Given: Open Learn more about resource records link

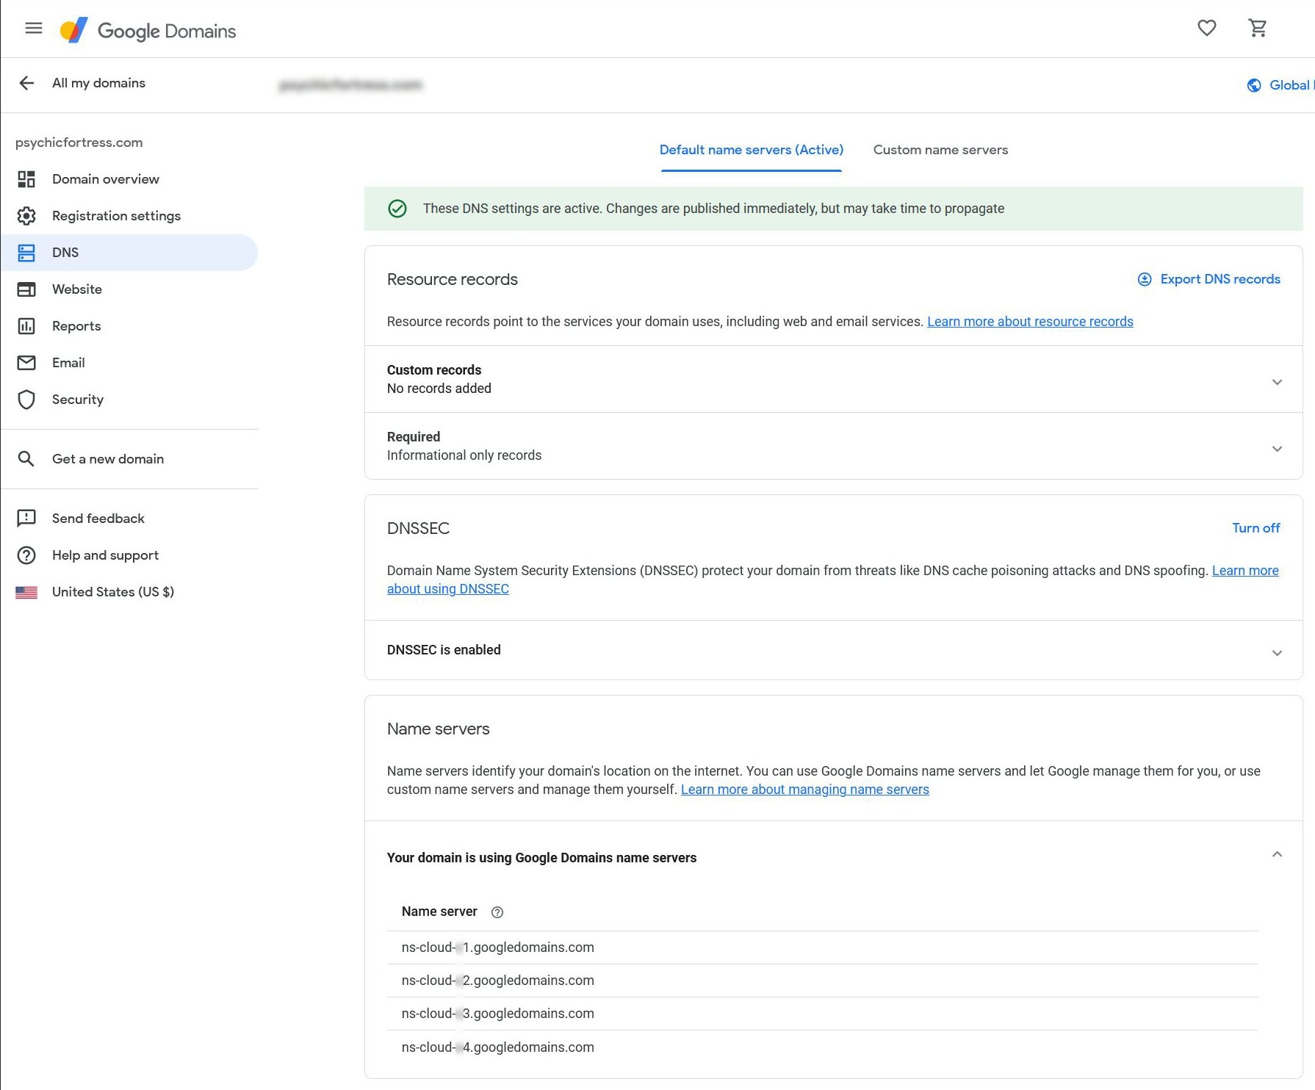Looking at the screenshot, I should pyautogui.click(x=1030, y=322).
